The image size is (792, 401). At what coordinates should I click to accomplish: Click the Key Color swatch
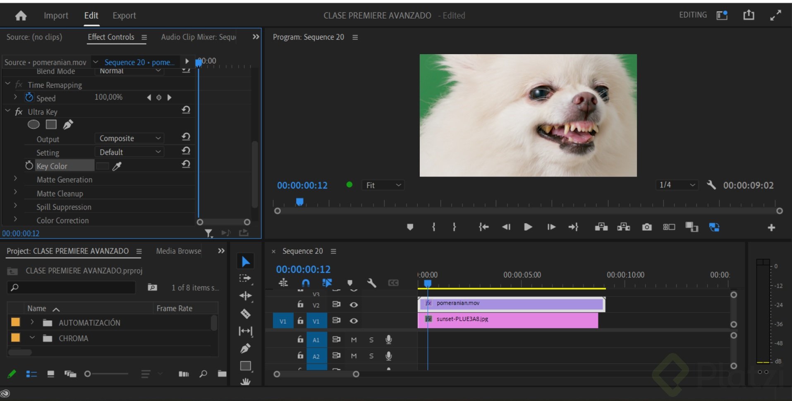pyautogui.click(x=102, y=166)
